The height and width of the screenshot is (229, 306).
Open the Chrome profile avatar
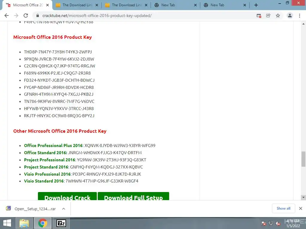[x=290, y=16]
